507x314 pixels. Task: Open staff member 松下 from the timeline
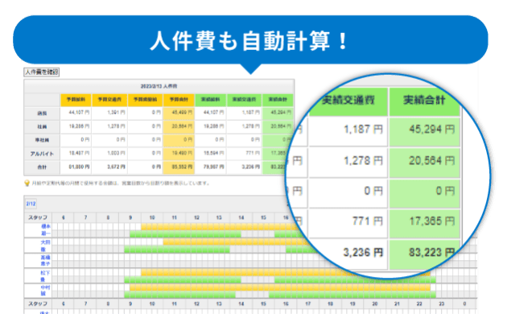coord(45,276)
